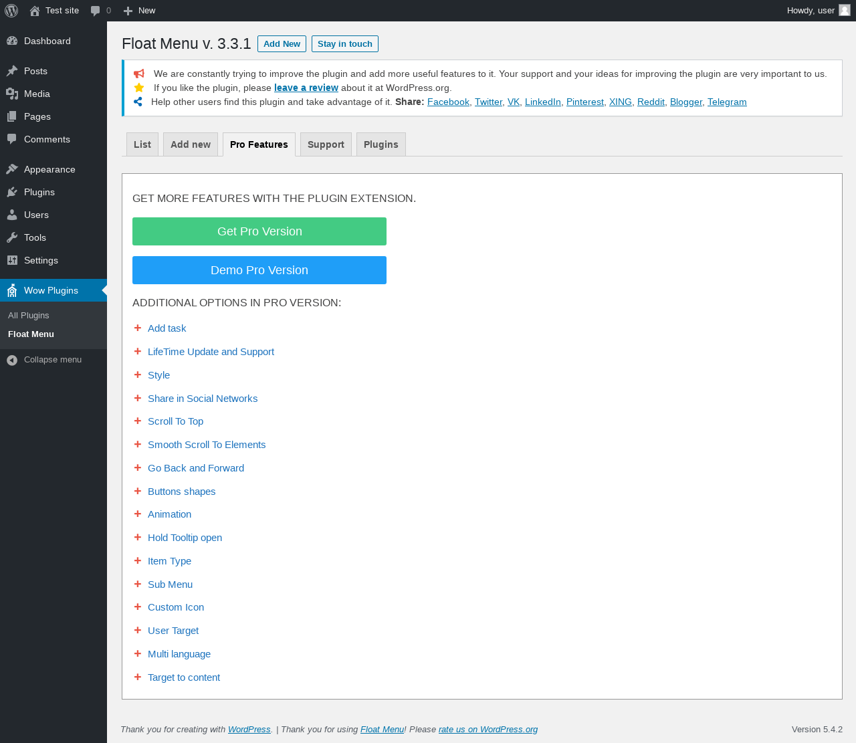Click the blue Demo Pro Version button

click(x=259, y=270)
